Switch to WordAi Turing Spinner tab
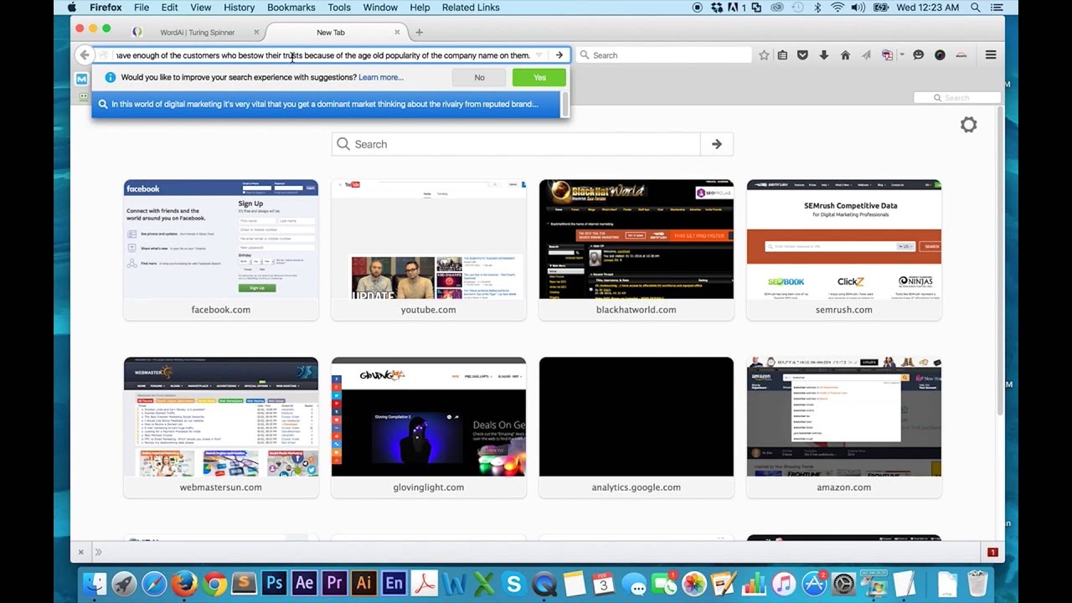The height and width of the screenshot is (603, 1072). (198, 33)
